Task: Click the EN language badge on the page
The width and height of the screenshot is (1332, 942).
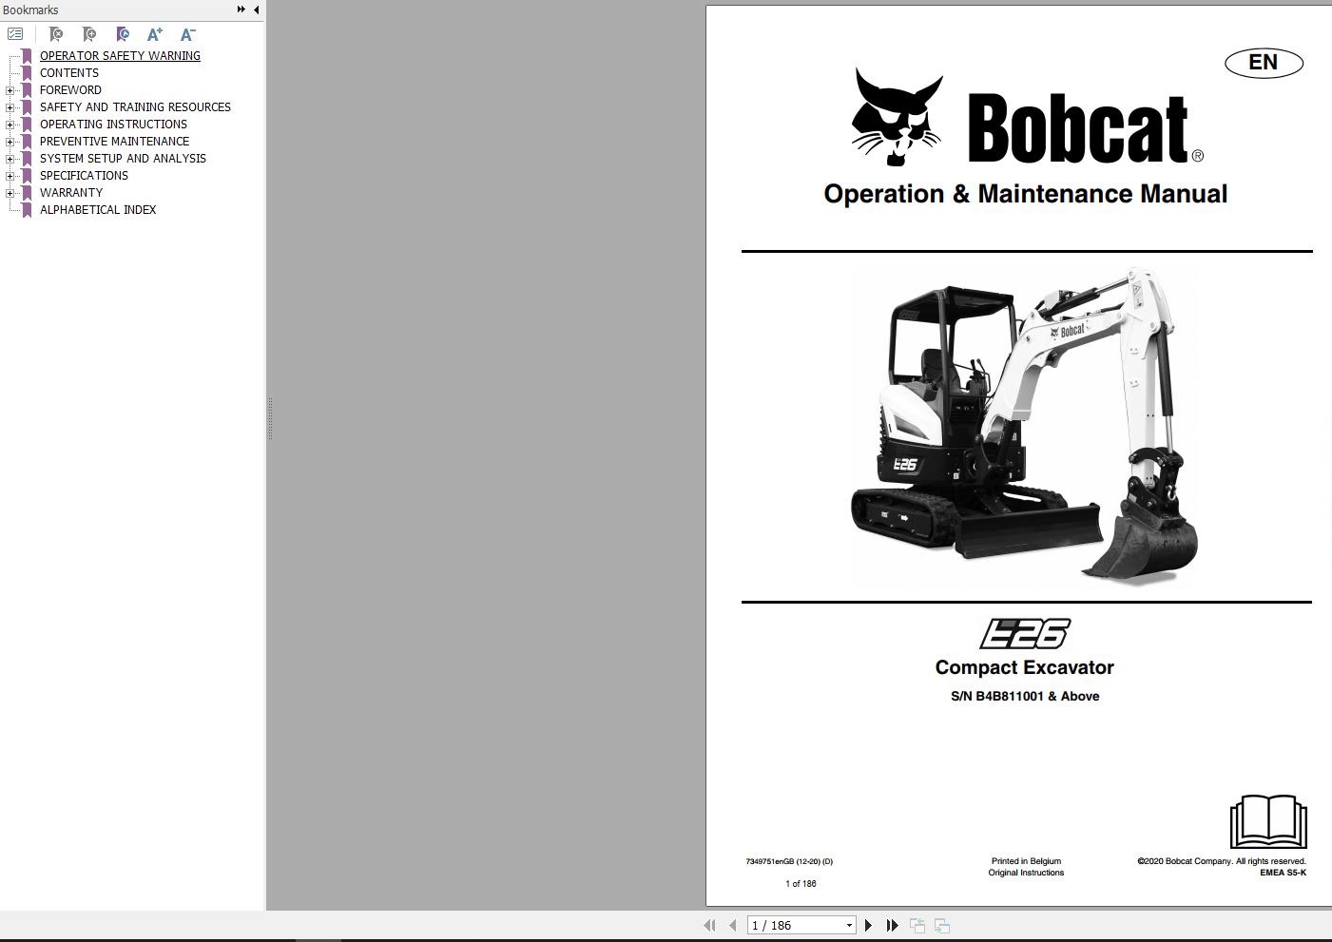Action: point(1264,63)
